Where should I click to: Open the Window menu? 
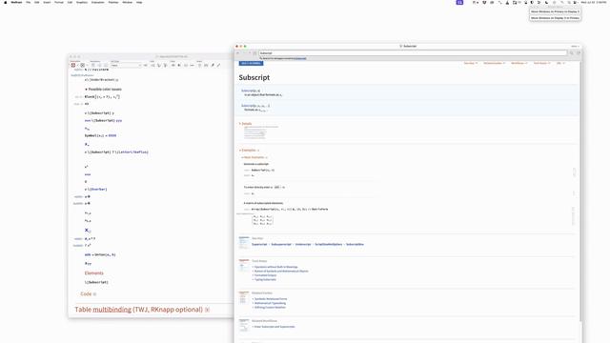[x=127, y=2]
